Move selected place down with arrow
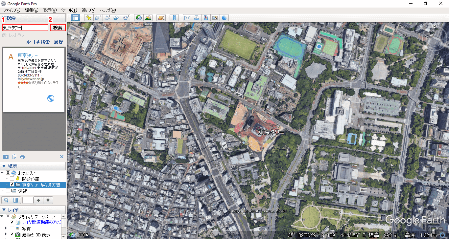 (48, 200)
